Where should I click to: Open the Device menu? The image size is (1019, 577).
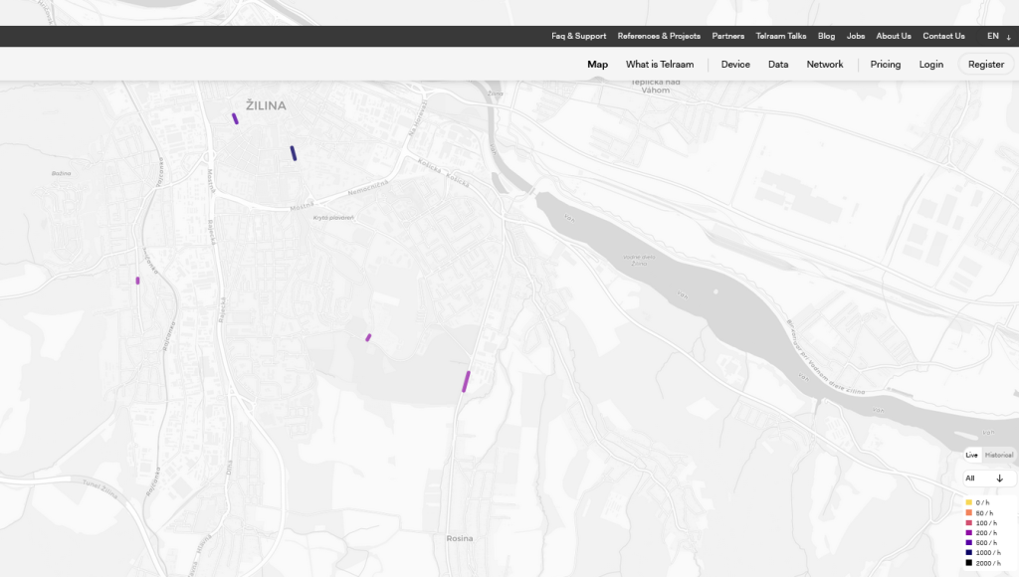tap(735, 65)
